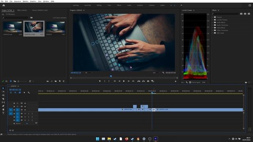Image resolution: width=253 pixels, height=142 pixels.
Task: Open Program monitor settings wrench
Action: [163, 73]
